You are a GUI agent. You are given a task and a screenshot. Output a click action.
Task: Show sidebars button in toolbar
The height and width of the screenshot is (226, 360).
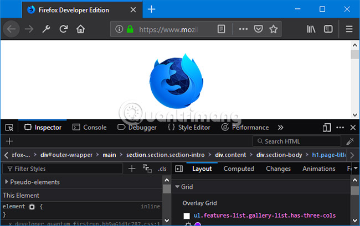[328, 29]
